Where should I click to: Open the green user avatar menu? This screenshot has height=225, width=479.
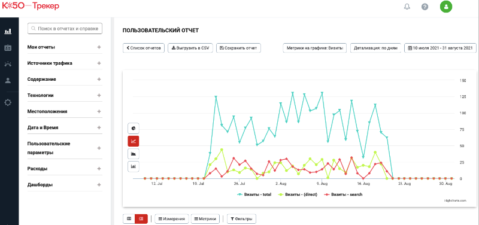(445, 7)
